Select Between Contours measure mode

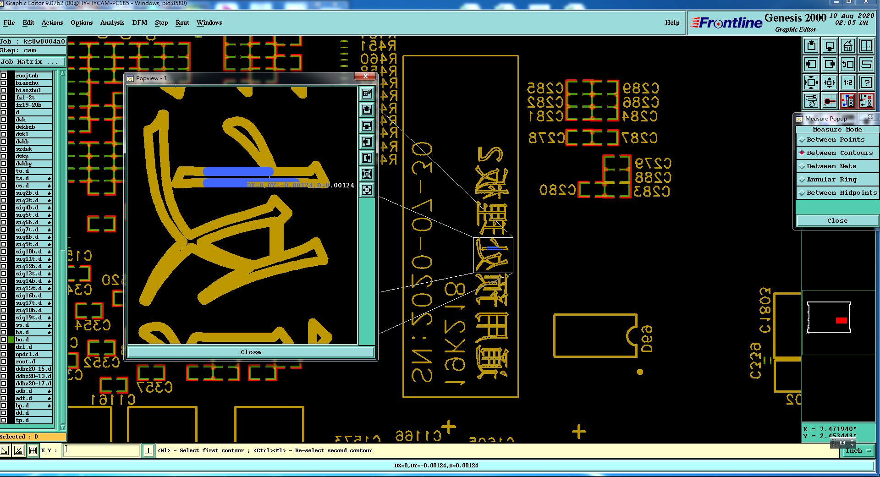click(x=837, y=153)
